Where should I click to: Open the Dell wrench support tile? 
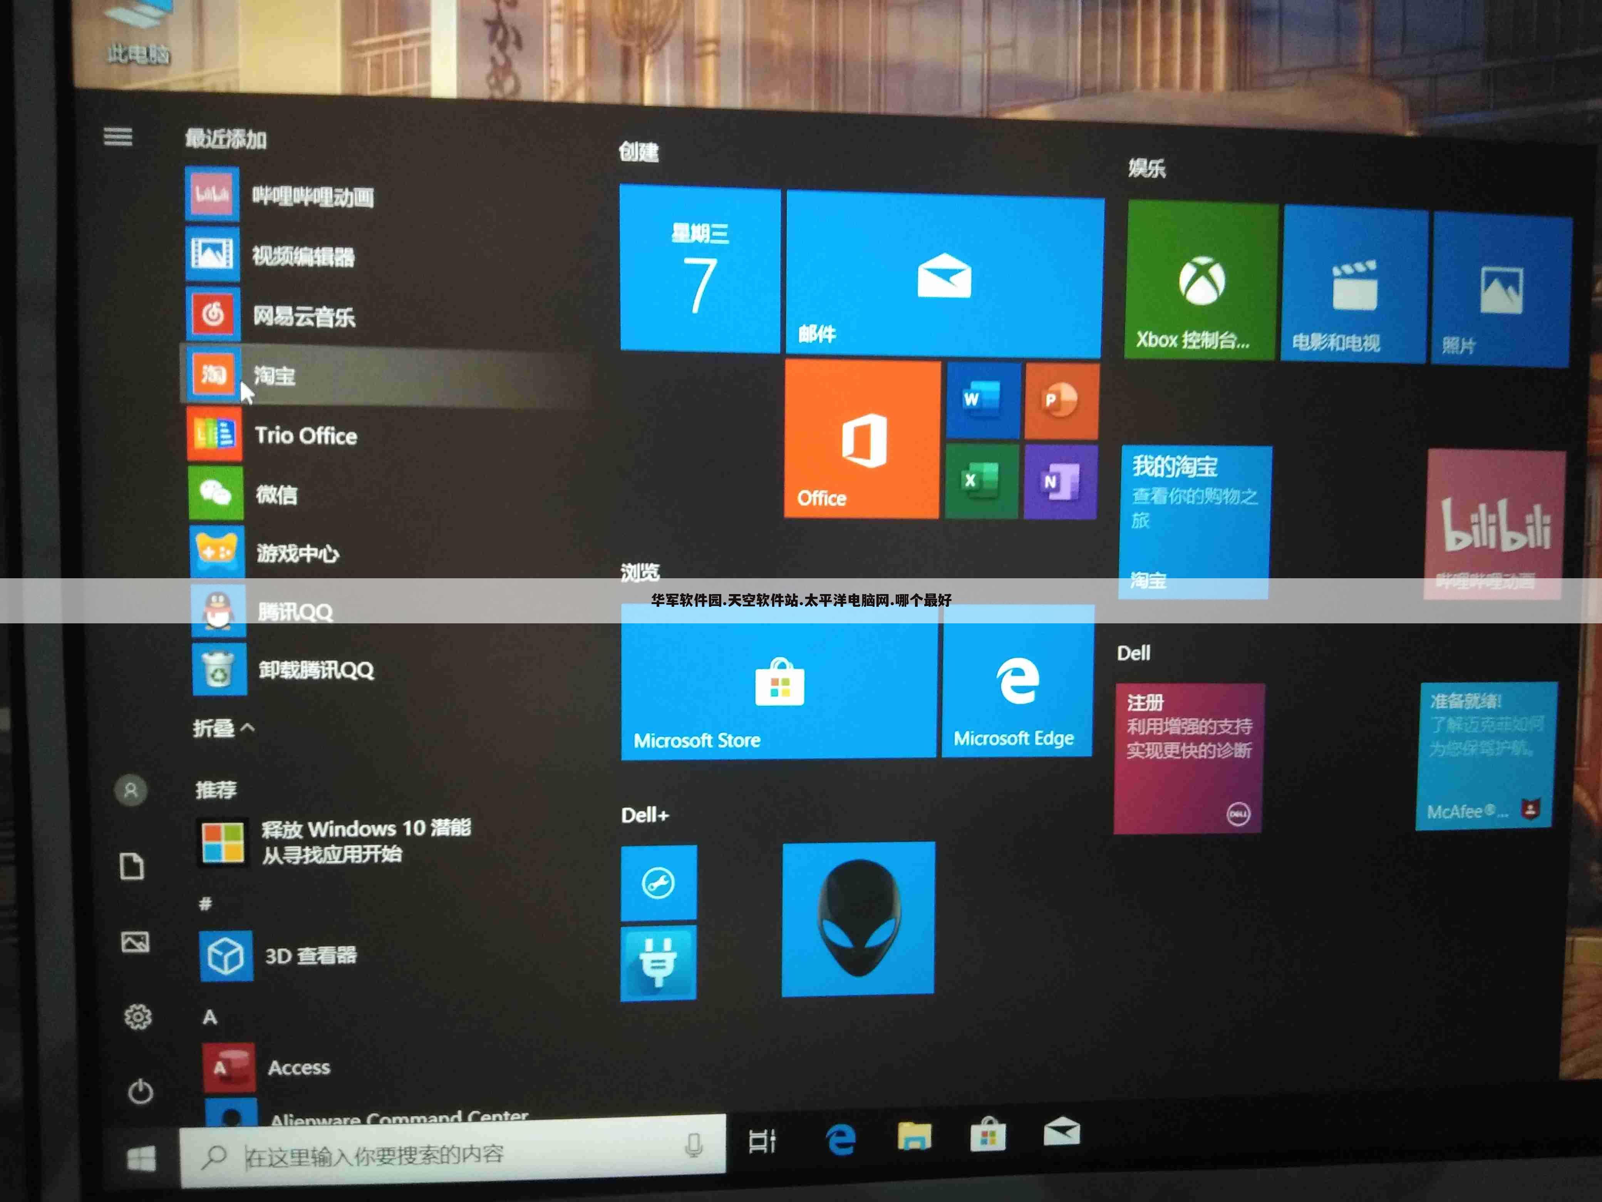point(659,883)
